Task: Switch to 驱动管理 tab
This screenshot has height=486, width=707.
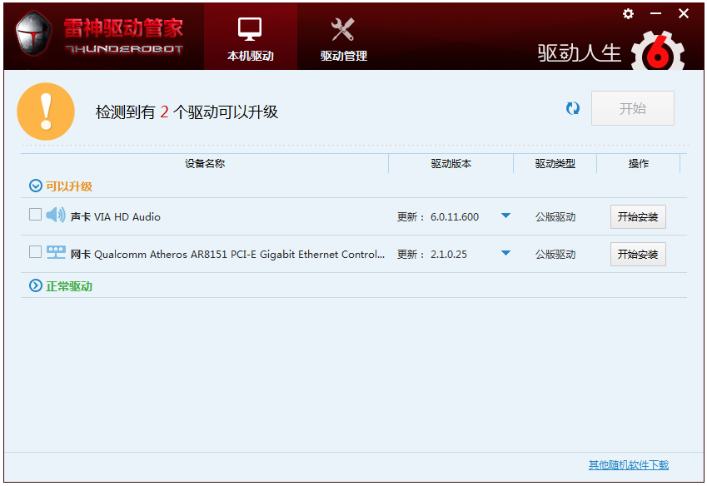Action: coord(343,37)
